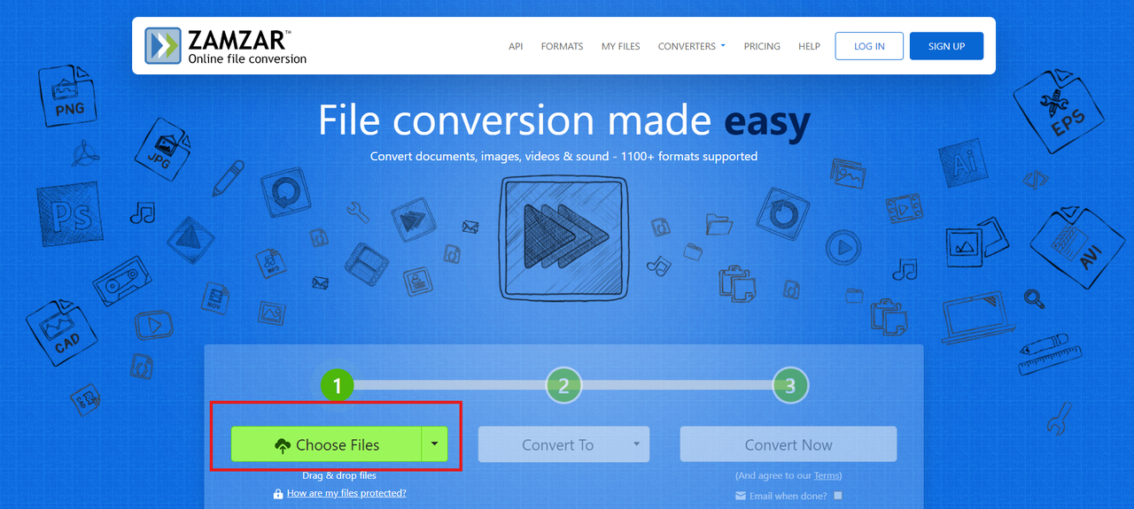The height and width of the screenshot is (509, 1134).
Task: Click the Sign Up button
Action: point(946,46)
